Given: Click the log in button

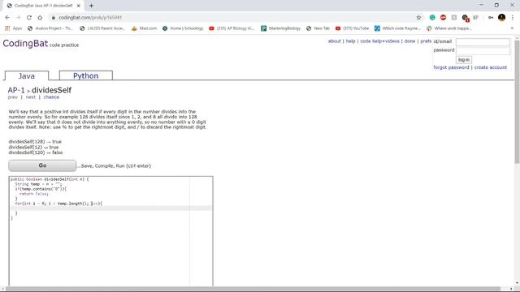Looking at the screenshot, I should 464,60.
